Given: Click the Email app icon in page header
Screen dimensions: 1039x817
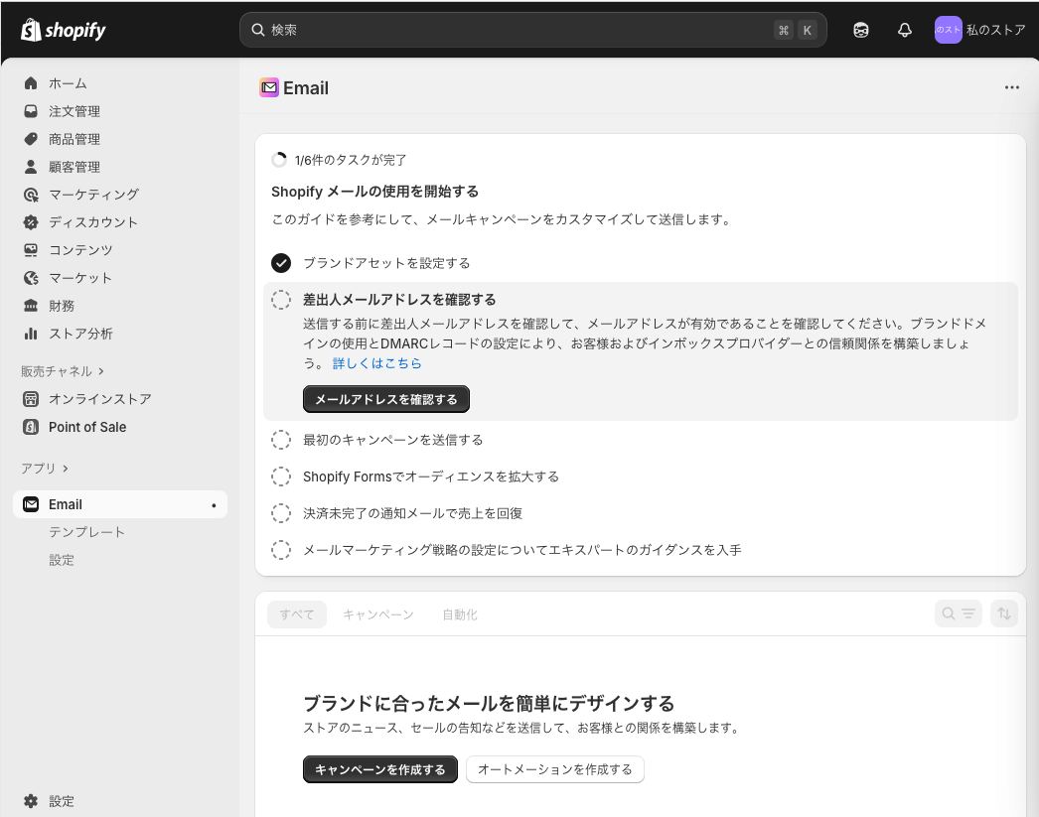Looking at the screenshot, I should (269, 87).
